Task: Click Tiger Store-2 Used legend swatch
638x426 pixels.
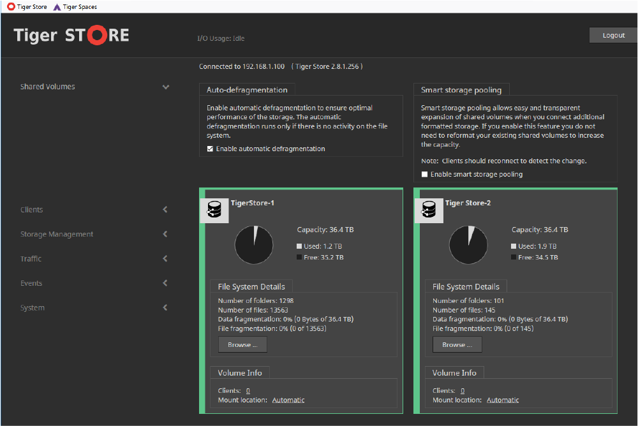Action: tap(514, 246)
